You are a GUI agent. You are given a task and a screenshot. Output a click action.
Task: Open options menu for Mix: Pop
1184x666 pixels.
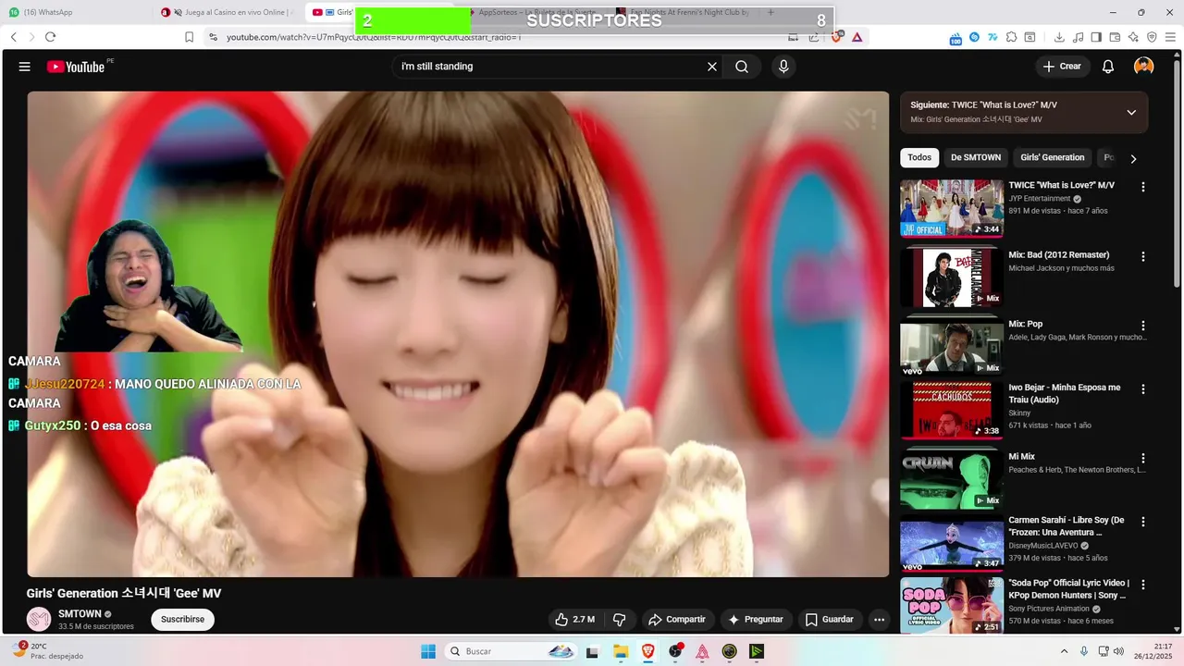coord(1143,326)
